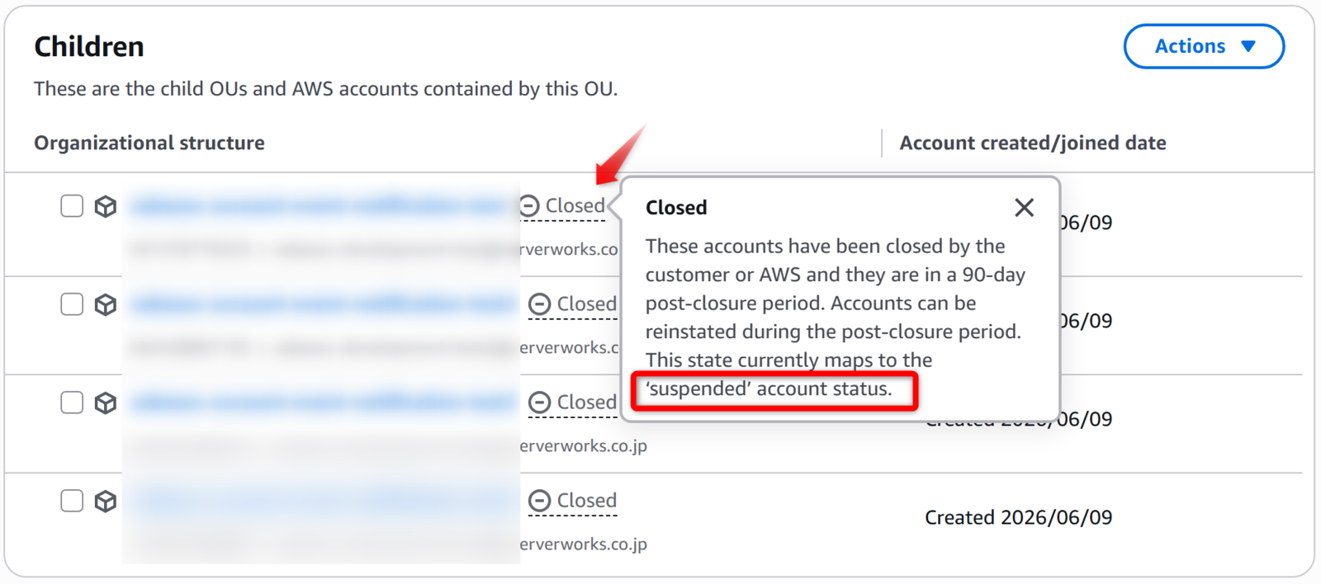
Task: Tick the third account row checkbox
Action: [x=72, y=403]
